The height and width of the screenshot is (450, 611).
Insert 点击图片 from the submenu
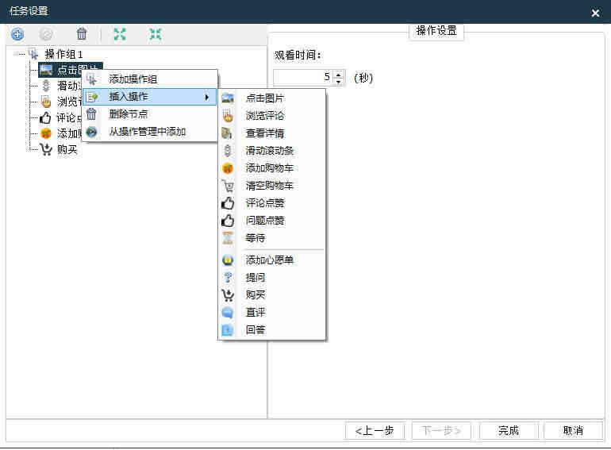point(271,98)
